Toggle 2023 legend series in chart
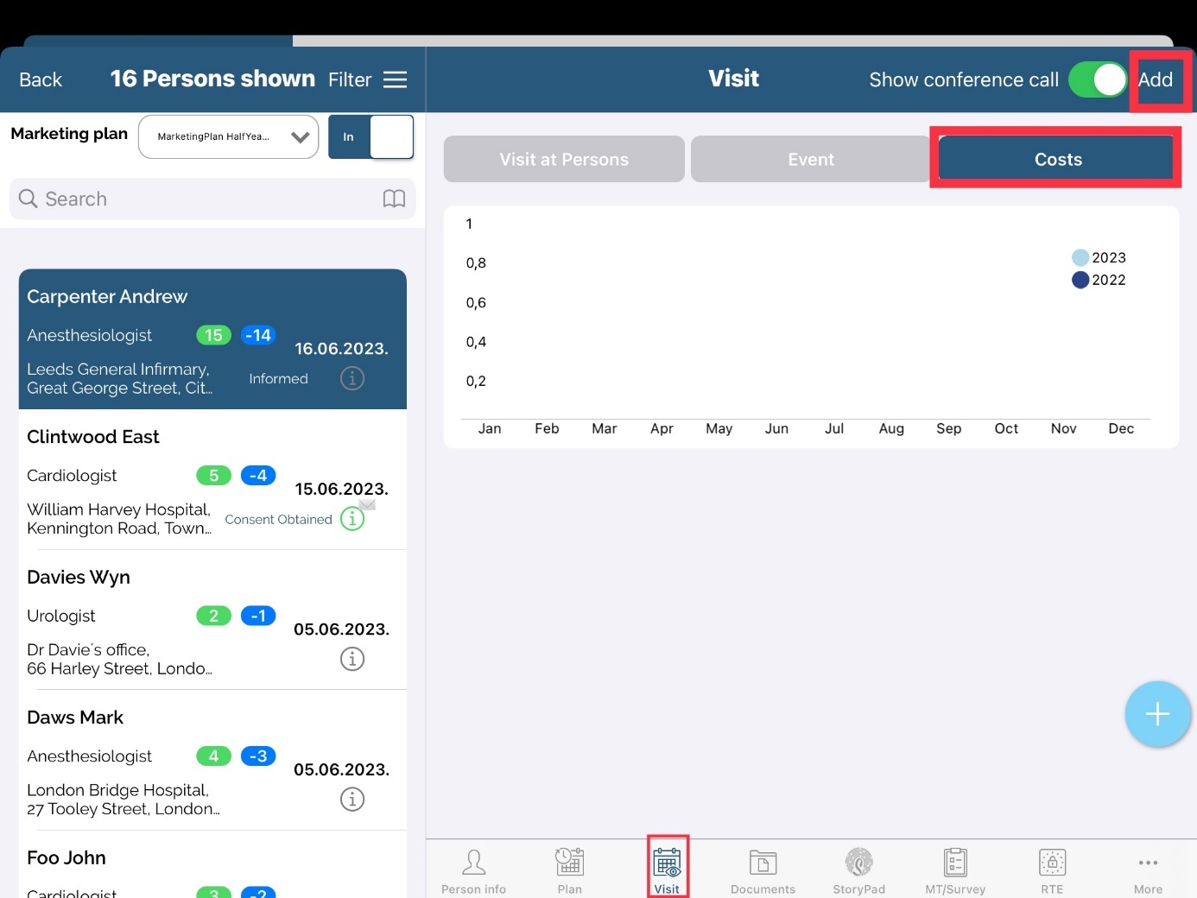1197x898 pixels. pos(1099,257)
